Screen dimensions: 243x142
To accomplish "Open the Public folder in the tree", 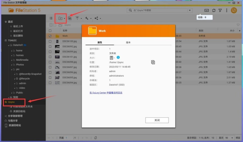I will pyautogui.click(x=19, y=93).
